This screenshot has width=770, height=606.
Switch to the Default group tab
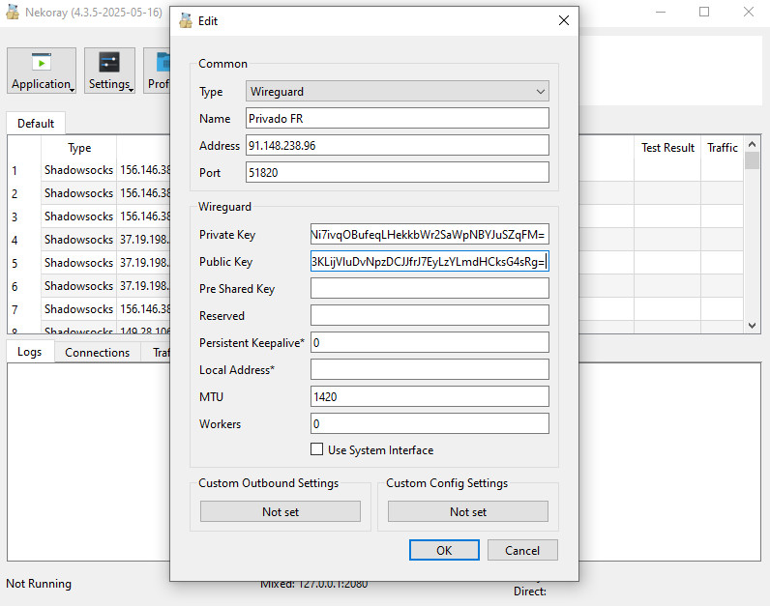tap(36, 124)
